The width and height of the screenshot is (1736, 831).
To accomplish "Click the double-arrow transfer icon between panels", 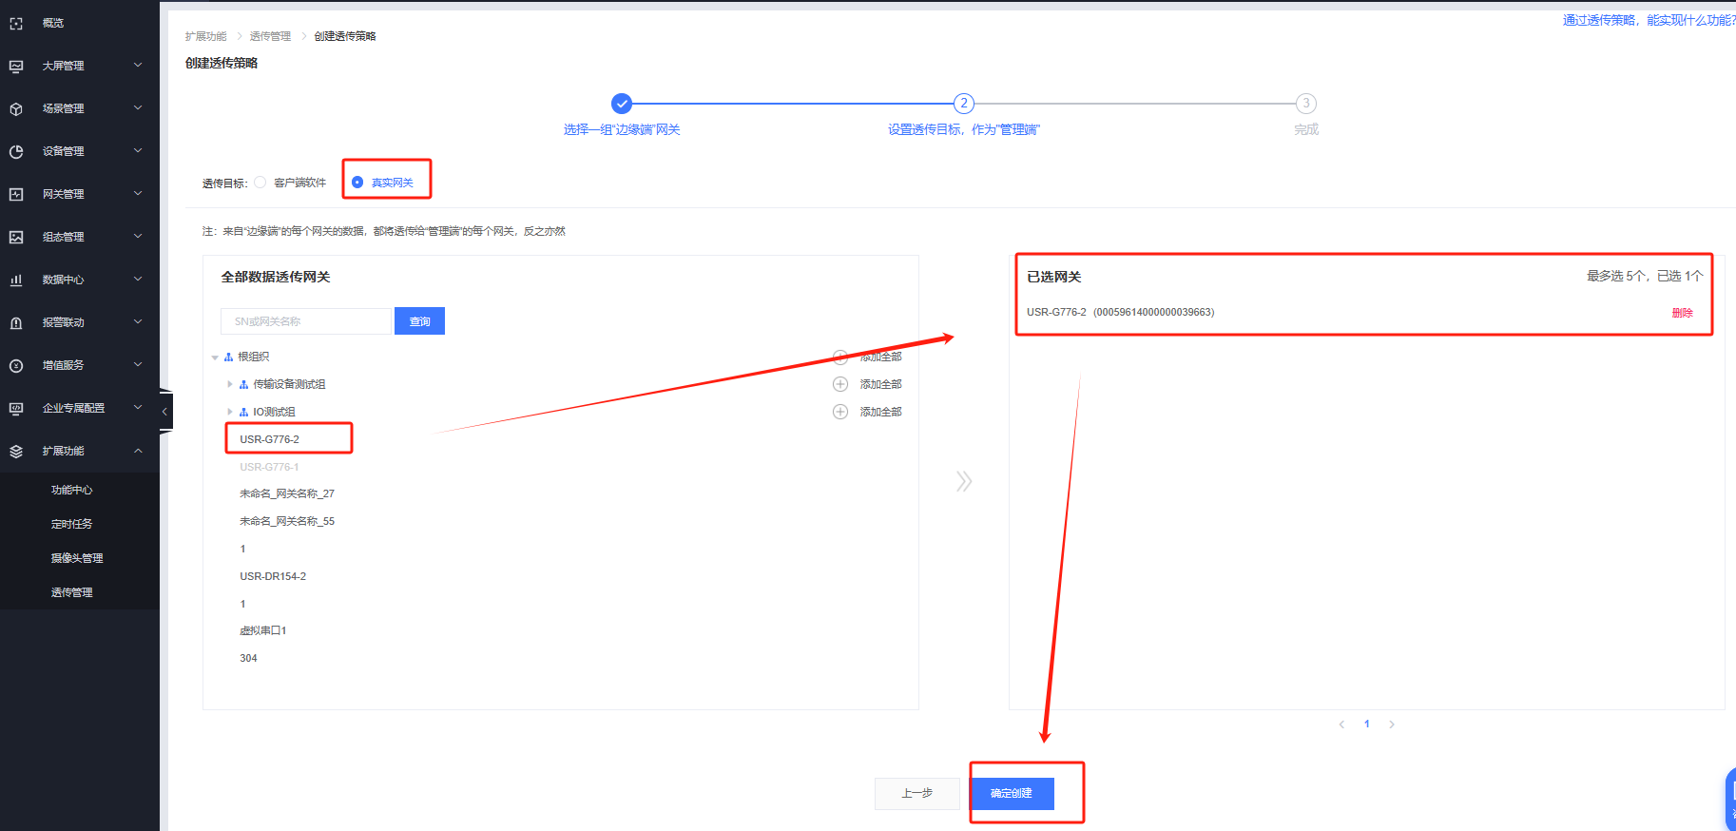I will tap(964, 481).
